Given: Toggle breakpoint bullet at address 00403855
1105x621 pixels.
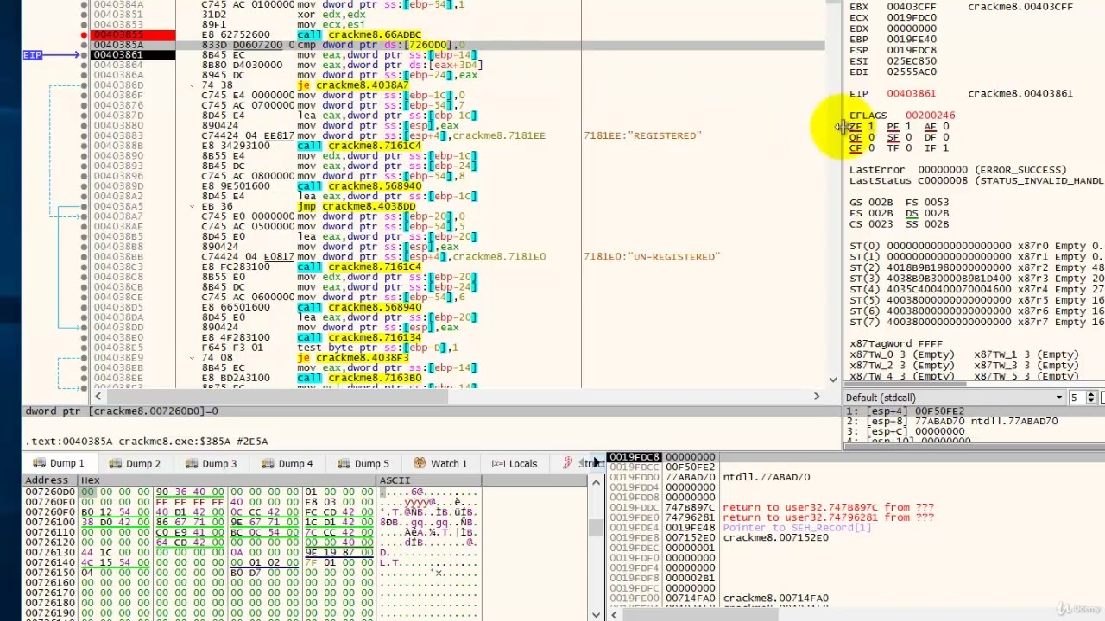Looking at the screenshot, I should tap(84, 35).
